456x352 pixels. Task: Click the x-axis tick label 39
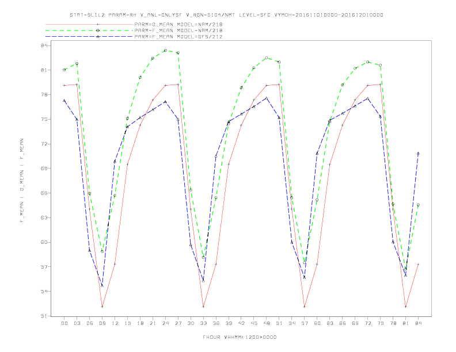(x=229, y=323)
